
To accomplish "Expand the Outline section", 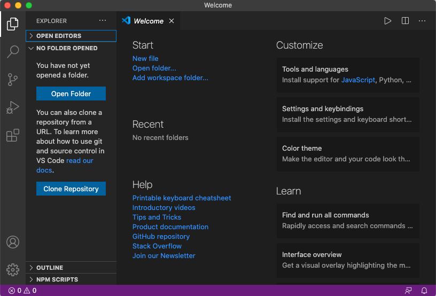I will point(71,268).
